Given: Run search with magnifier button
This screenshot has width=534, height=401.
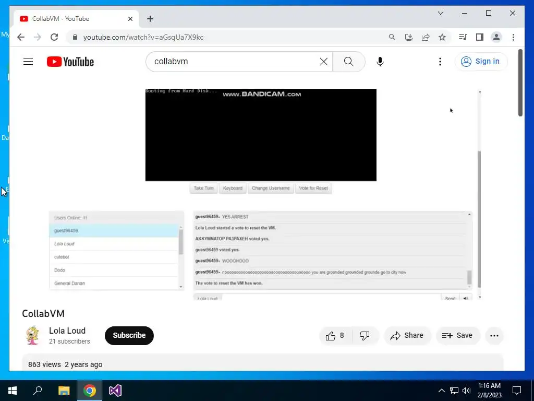Looking at the screenshot, I should tap(349, 62).
